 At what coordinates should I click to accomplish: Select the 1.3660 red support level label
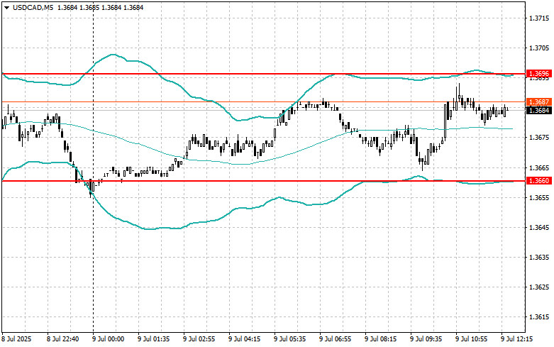pos(539,180)
